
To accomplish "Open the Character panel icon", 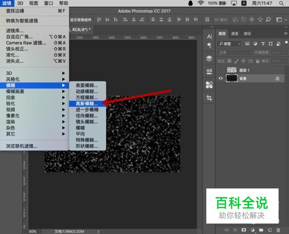I will coord(209,36).
